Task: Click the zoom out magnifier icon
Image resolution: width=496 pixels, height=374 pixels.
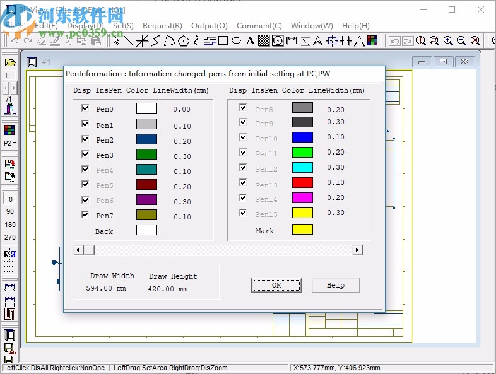Action: click(461, 40)
